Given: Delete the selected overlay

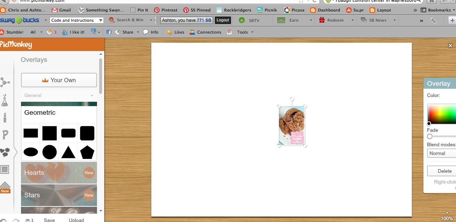Looking at the screenshot, I should tap(442, 171).
